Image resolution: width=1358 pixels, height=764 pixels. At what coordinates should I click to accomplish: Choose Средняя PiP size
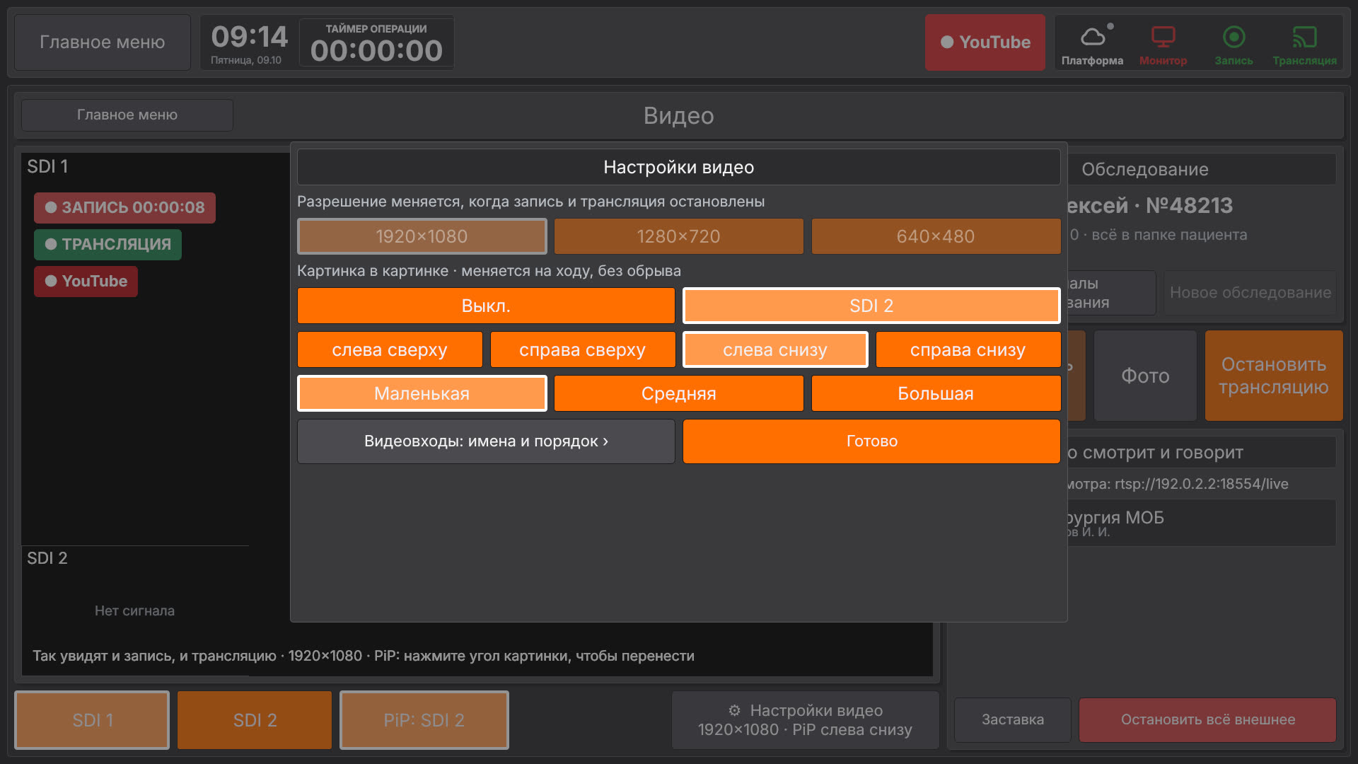pos(679,393)
